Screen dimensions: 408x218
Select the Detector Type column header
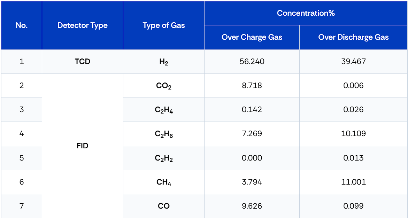coord(83,25)
